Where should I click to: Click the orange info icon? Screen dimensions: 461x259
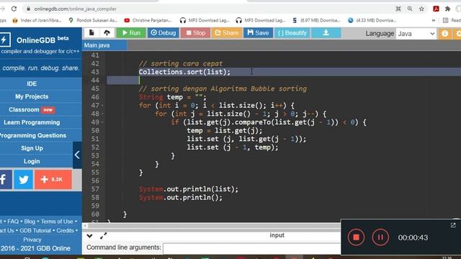tap(445, 34)
